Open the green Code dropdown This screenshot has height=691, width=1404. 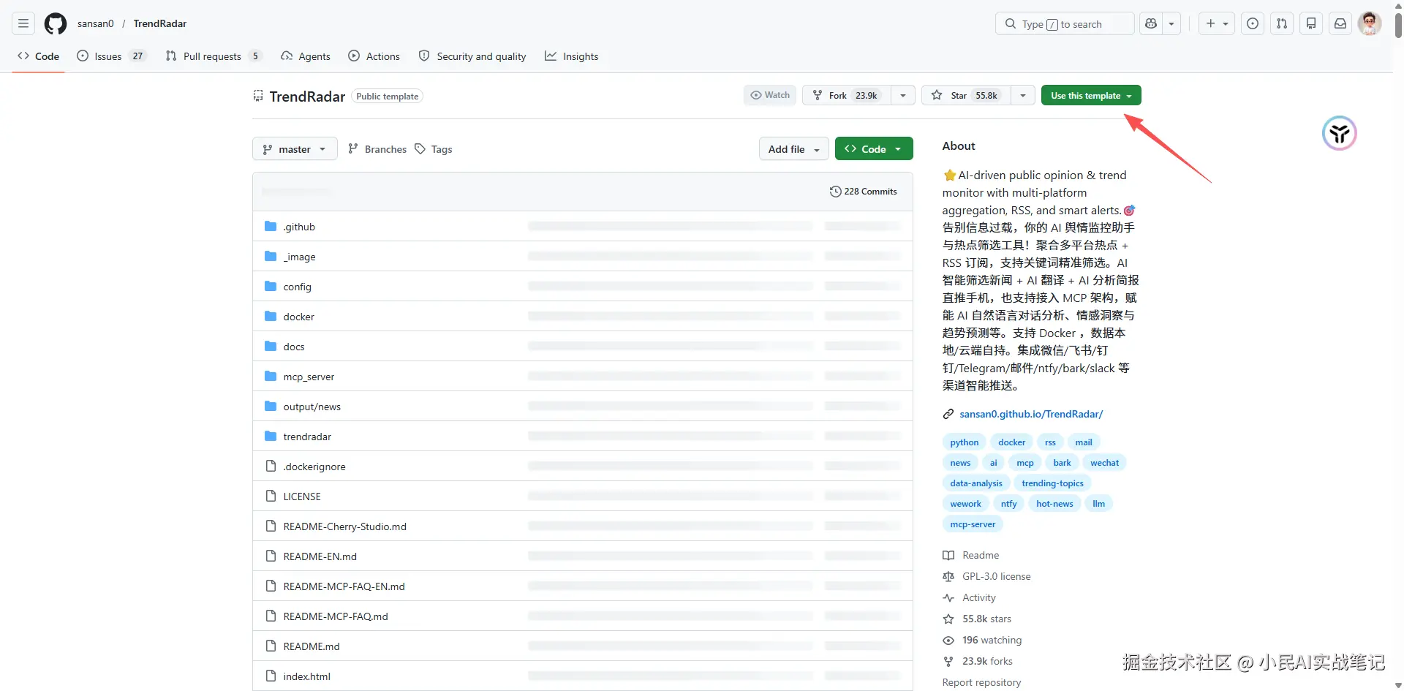pos(873,149)
